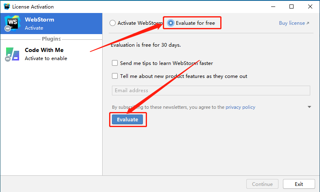Screen dimensions: 320x192
Task: Select the Code With Me plugin icon
Action: (x=13, y=54)
